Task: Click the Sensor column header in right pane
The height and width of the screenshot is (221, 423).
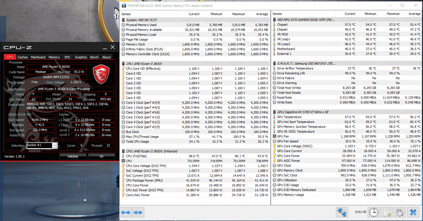Action: [x=303, y=14]
